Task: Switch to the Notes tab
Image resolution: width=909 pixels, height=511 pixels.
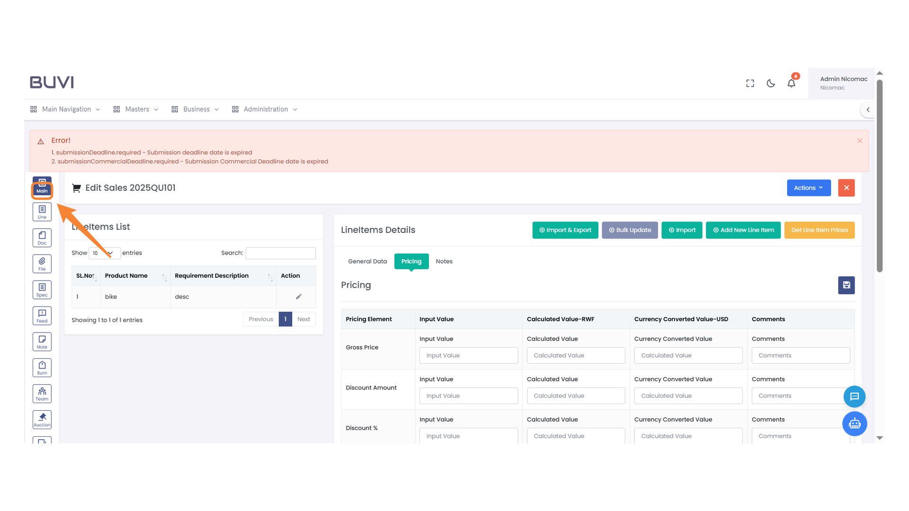Action: (x=444, y=261)
